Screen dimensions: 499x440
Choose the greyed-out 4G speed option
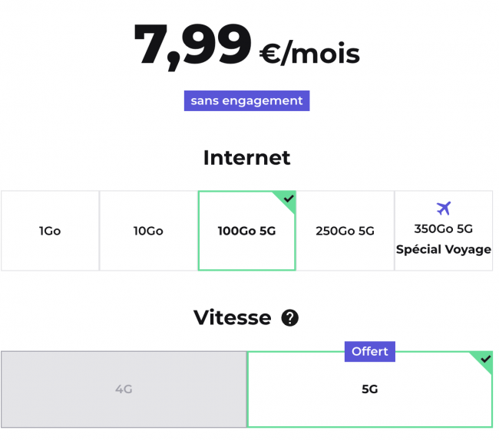click(x=124, y=389)
